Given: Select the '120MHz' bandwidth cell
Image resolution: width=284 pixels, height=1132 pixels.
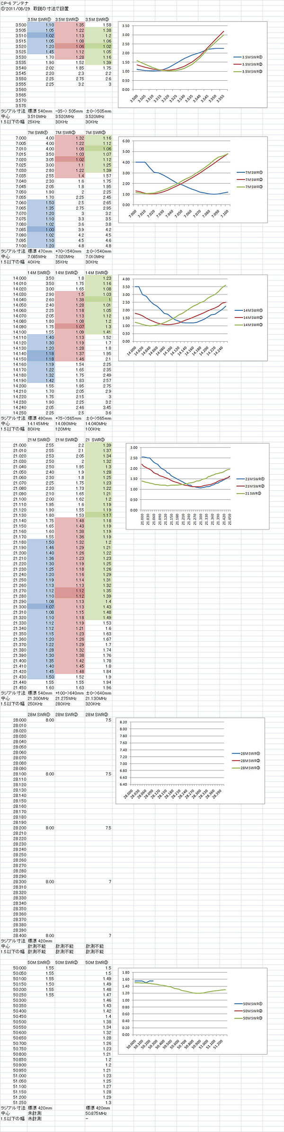Looking at the screenshot, I should click(x=62, y=429).
